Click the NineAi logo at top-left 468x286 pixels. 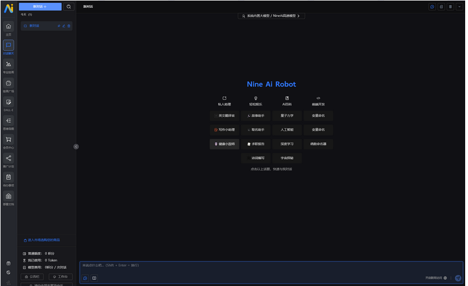click(x=8, y=8)
